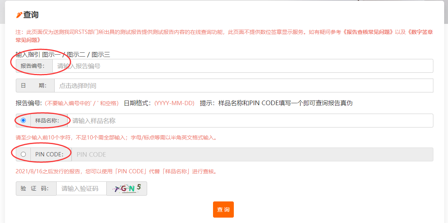Image resolution: width=448 pixels, height=223 pixels.
Task: Open the 图示一 input guide
Action: 51,54
